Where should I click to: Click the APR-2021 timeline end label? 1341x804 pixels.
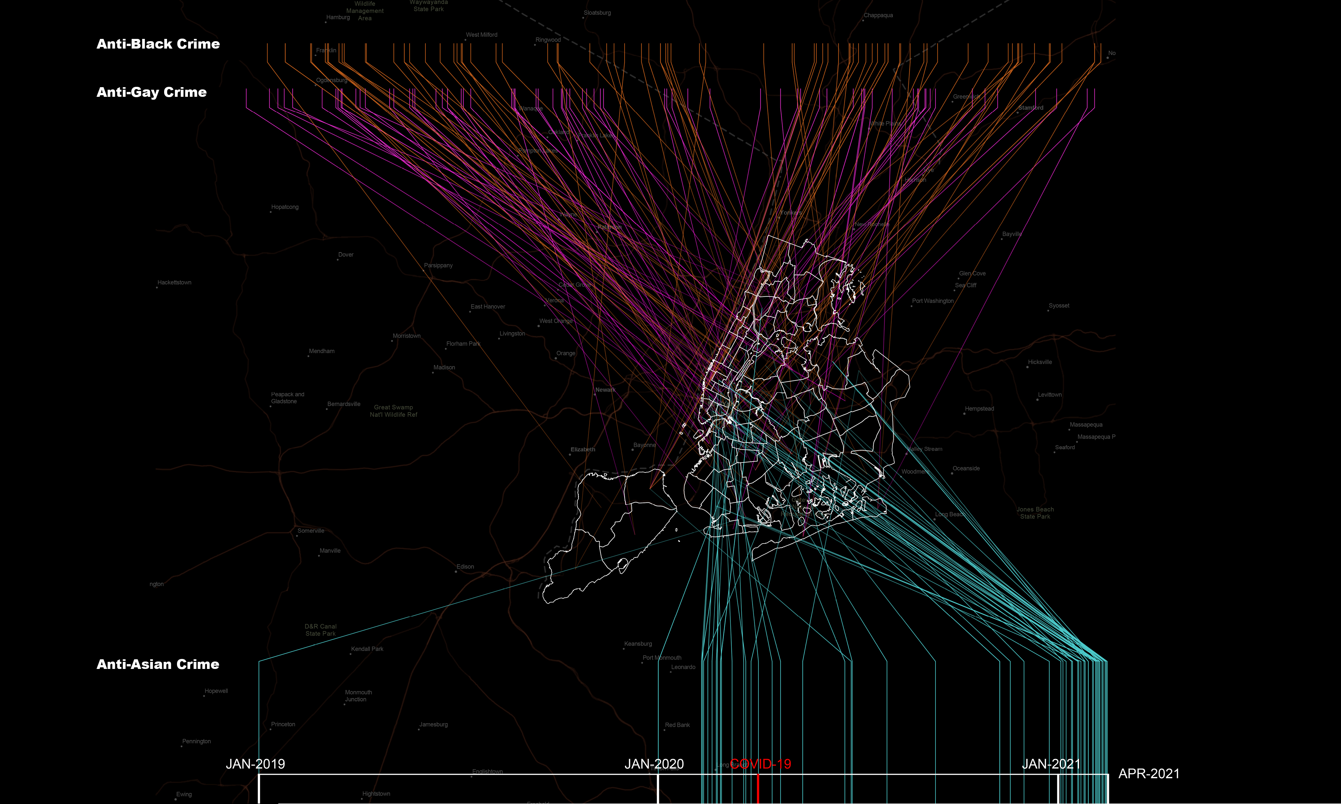pos(1149,774)
